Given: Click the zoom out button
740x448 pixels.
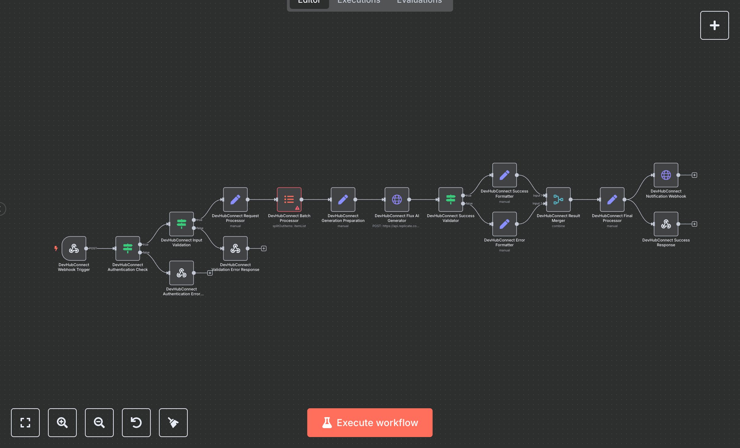Looking at the screenshot, I should [x=99, y=423].
